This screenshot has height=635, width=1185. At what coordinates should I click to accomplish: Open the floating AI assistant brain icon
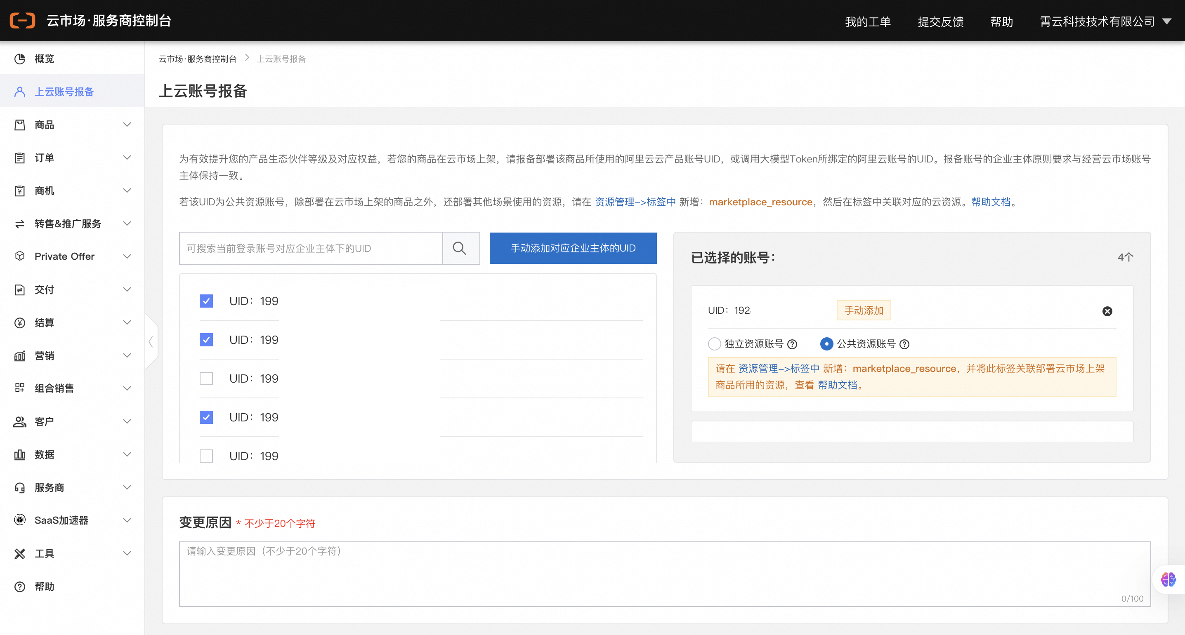point(1168,579)
